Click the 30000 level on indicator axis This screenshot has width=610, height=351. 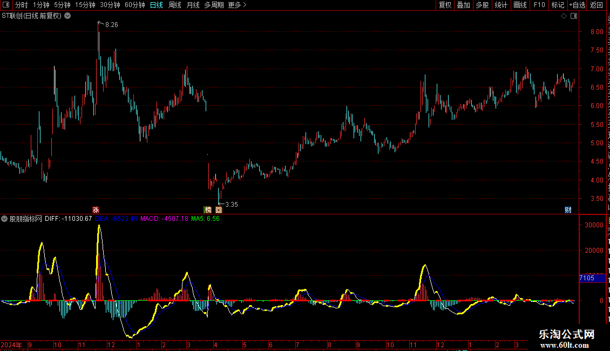point(594,225)
